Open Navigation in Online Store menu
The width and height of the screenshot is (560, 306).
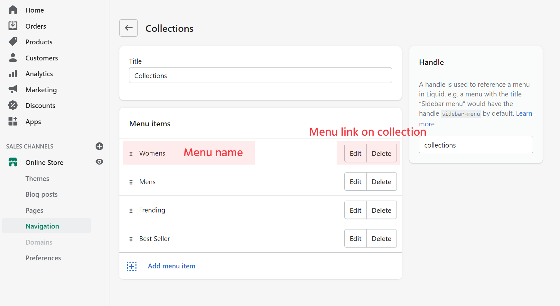42,226
